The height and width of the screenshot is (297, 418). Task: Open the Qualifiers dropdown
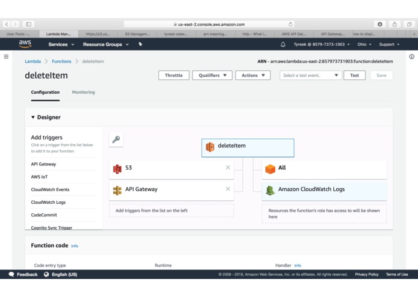[212, 75]
